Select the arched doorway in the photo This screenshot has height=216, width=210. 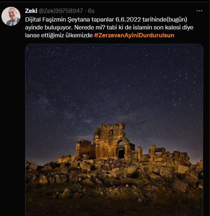coord(122,150)
